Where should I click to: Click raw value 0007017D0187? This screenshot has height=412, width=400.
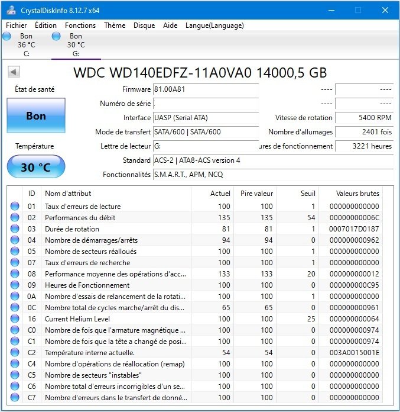tap(354, 229)
